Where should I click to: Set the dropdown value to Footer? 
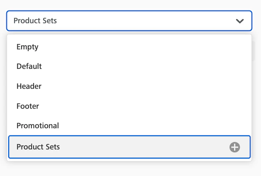tap(28, 106)
